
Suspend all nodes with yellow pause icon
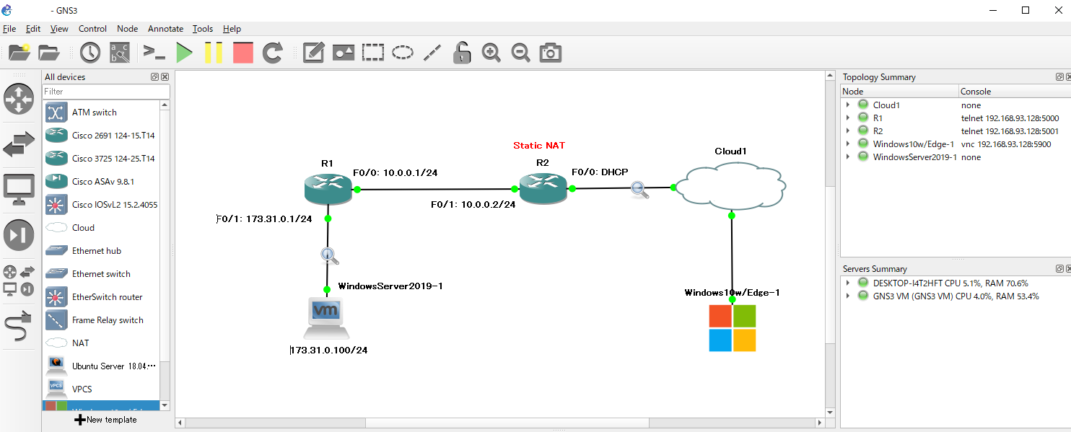point(214,53)
